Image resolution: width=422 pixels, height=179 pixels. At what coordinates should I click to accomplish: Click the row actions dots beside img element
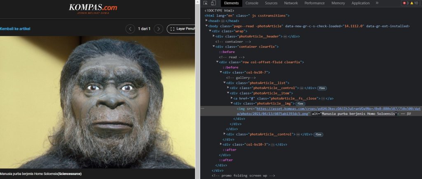pos(203,108)
